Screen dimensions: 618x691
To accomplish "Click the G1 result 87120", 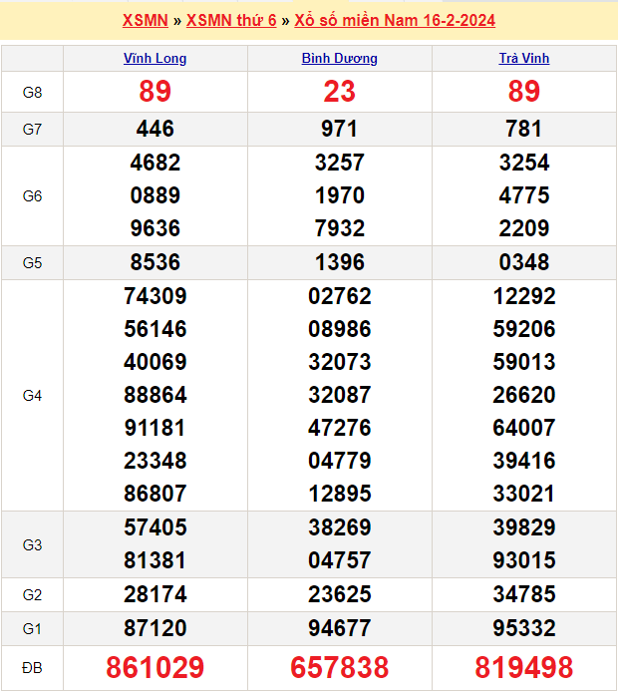I will coord(154,628).
